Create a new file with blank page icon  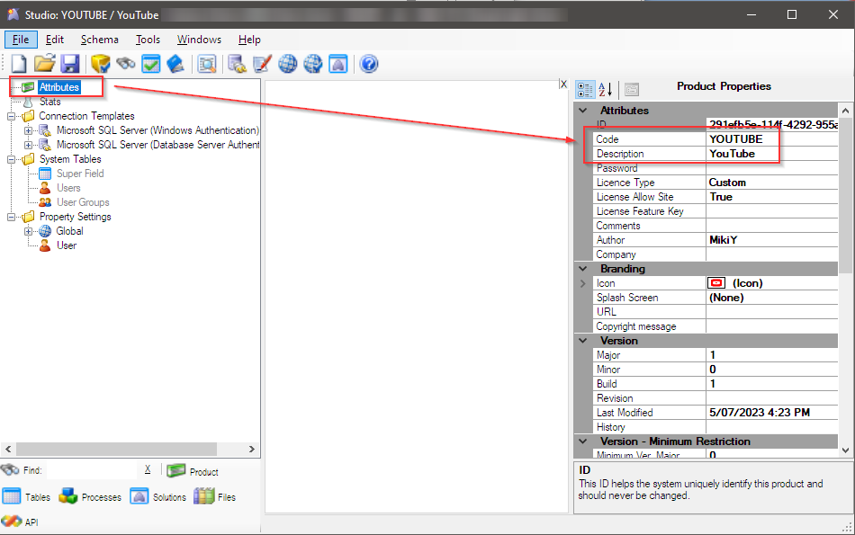[19, 64]
